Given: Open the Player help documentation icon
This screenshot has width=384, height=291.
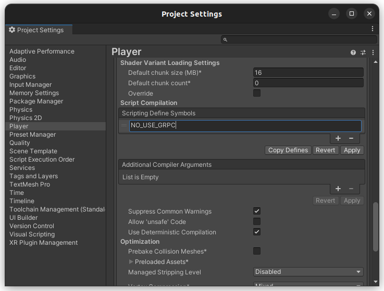Looking at the screenshot, I should click(x=353, y=52).
